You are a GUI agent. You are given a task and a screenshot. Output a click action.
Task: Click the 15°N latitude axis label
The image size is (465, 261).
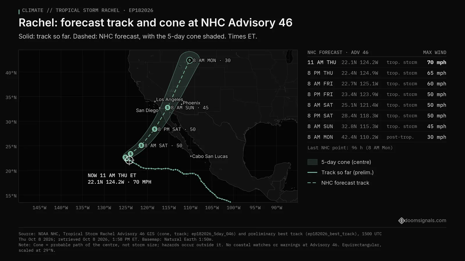[11, 196]
